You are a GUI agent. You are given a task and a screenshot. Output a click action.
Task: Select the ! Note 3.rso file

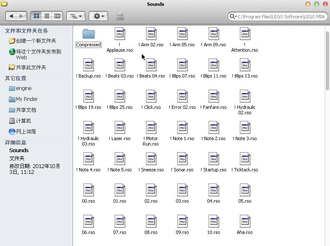point(245,131)
